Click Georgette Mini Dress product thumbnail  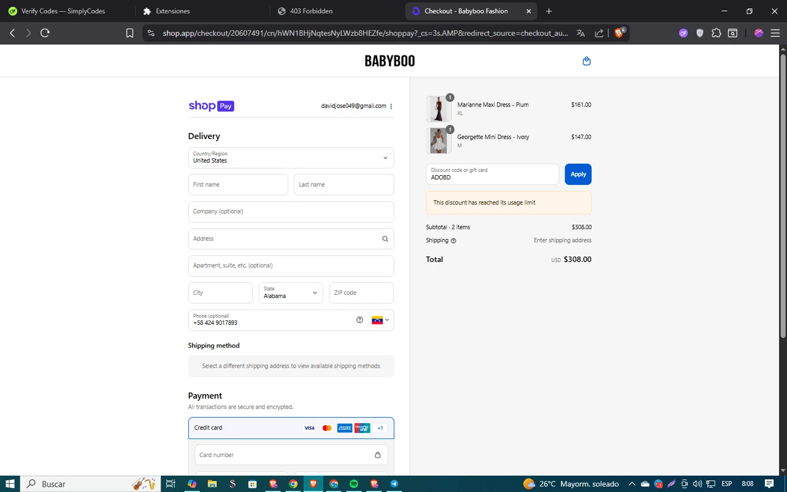click(x=439, y=141)
